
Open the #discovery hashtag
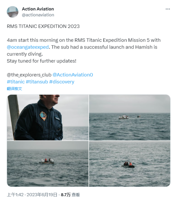click(x=62, y=82)
